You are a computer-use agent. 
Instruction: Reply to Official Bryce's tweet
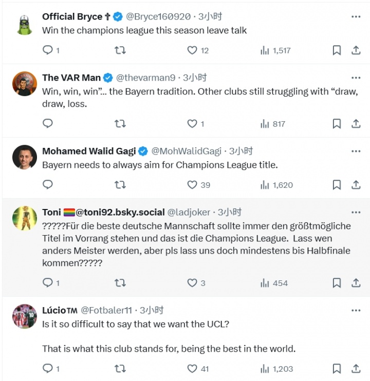pyautogui.click(x=48, y=50)
